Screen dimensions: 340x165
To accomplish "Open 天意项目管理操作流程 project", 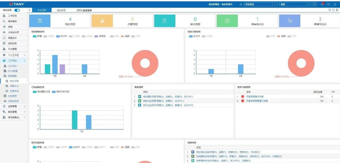I will 257,101.
